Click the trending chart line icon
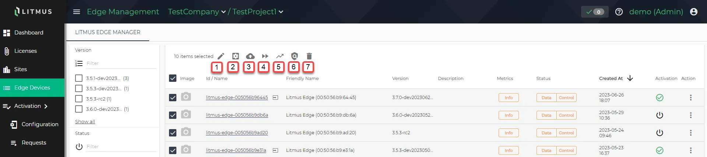This screenshot has height=157, width=707. click(280, 56)
